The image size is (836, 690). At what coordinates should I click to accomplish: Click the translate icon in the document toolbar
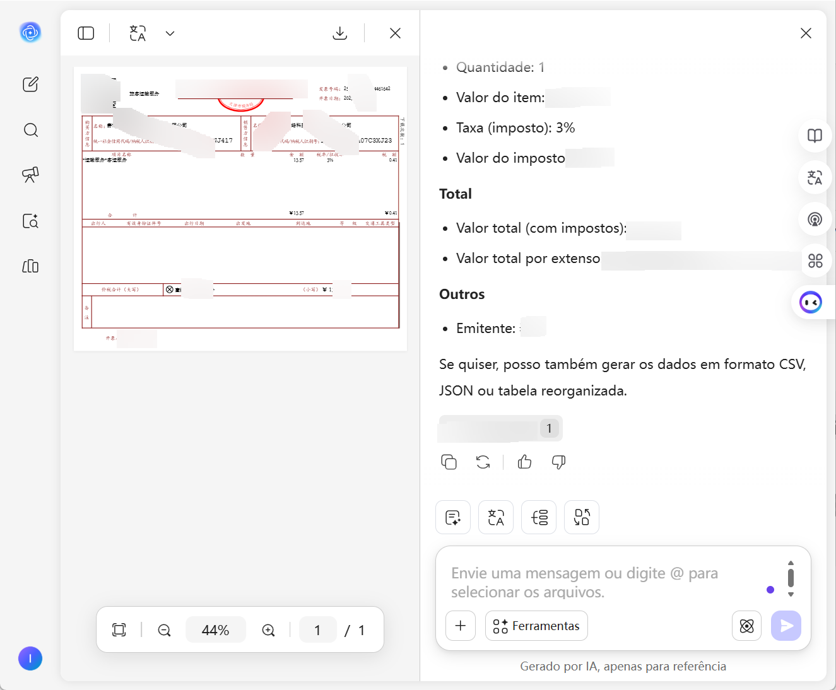tap(138, 33)
